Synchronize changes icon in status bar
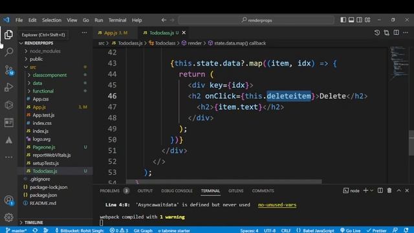Screen dimensions: 414x233 point(35,230)
